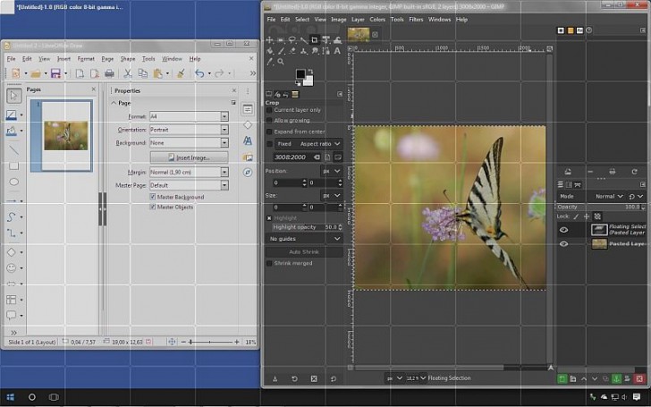Uncheck Master Objects checkbox
Viewport: 651px width, 407px height.
(152, 207)
